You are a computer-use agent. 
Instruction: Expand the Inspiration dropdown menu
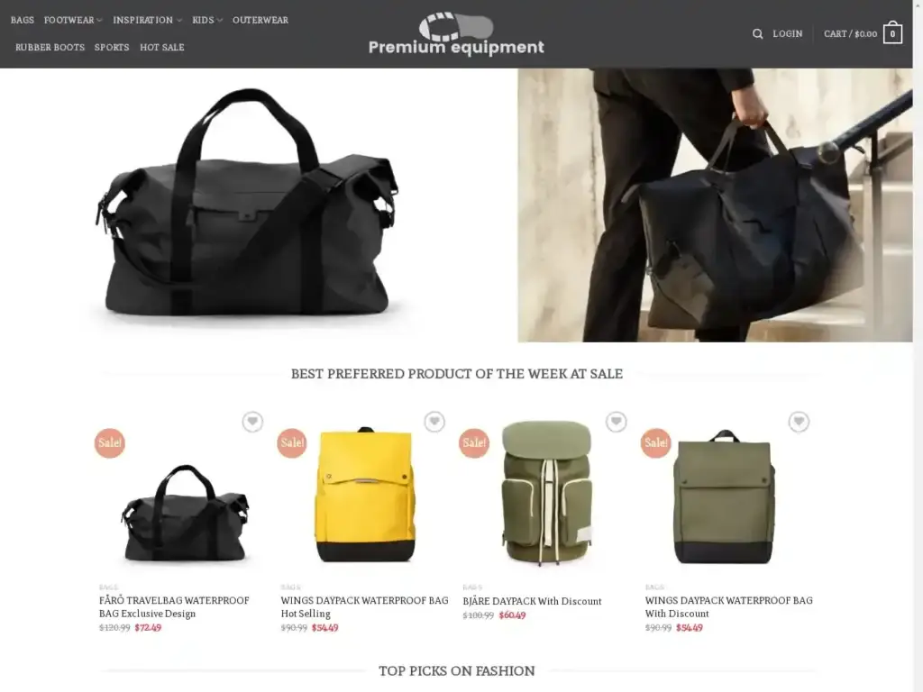[147, 20]
